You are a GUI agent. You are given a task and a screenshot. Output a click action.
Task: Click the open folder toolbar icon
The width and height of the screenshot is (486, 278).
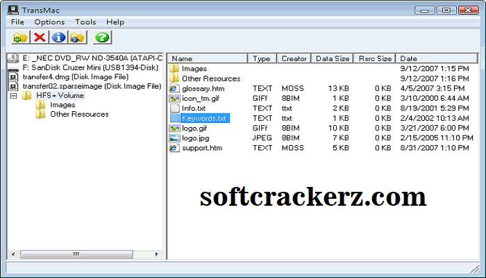(x=21, y=38)
